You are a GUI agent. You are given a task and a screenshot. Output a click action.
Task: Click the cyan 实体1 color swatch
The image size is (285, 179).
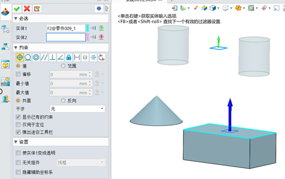[x=87, y=28]
